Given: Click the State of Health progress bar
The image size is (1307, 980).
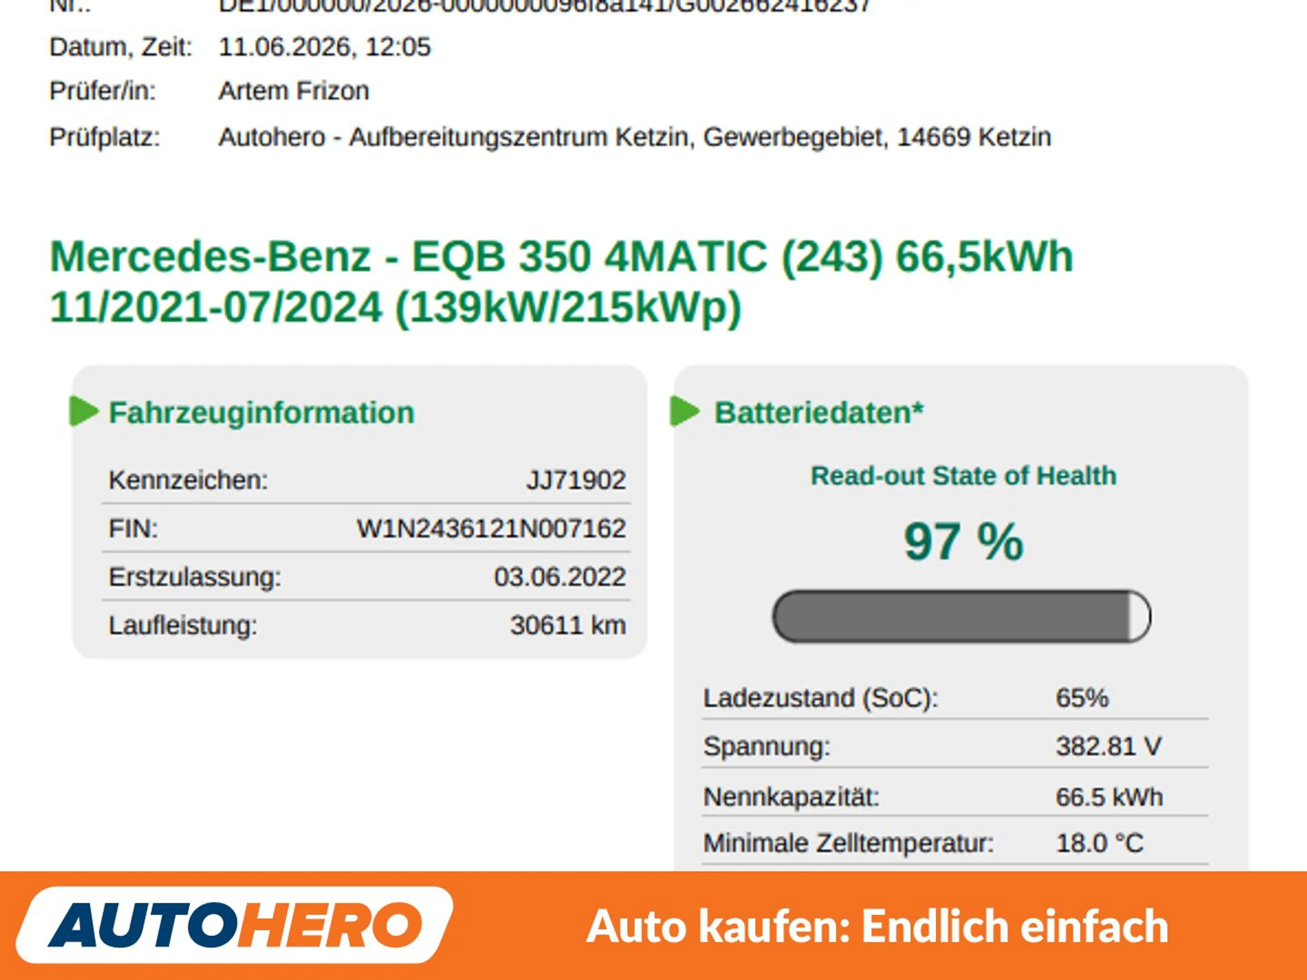Looking at the screenshot, I should point(961,616).
